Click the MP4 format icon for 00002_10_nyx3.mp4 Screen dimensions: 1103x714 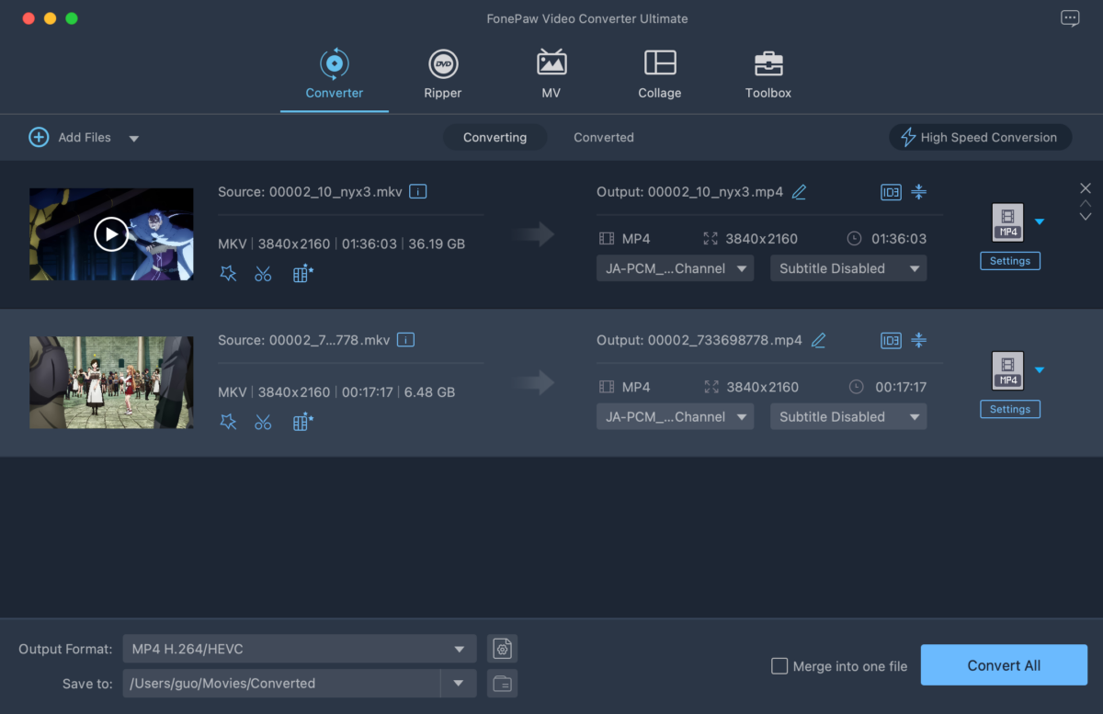[1008, 221]
